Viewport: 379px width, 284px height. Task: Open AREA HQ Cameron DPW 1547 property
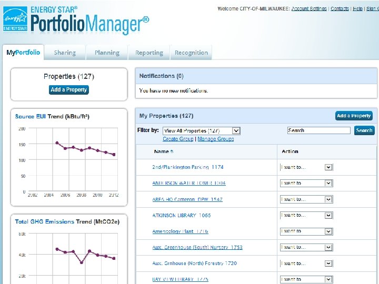[x=187, y=199]
